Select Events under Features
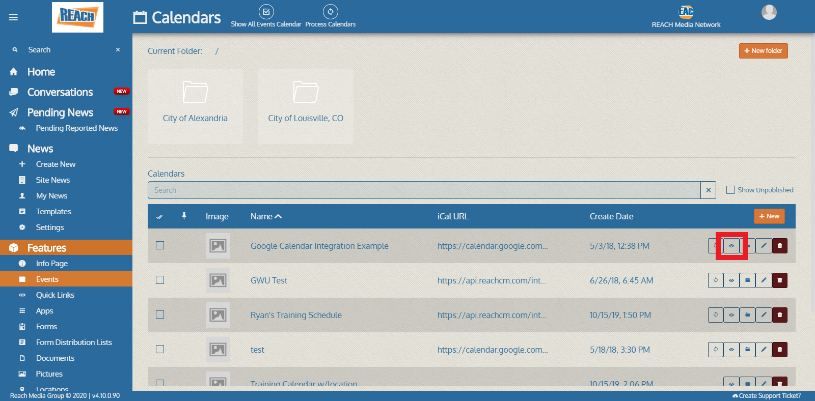 click(x=66, y=279)
